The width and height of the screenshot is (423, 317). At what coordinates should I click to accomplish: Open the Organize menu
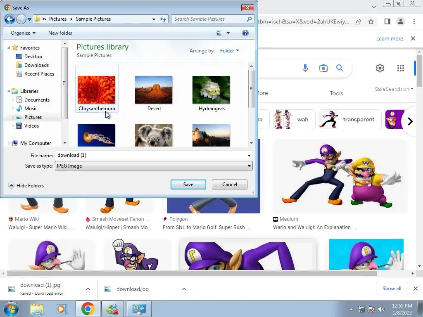pos(23,33)
